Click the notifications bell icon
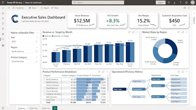196x110 pixels. pyautogui.click(x=169, y=2)
